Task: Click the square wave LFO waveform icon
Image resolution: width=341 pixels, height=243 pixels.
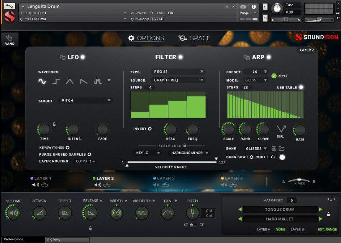Action: (56, 81)
